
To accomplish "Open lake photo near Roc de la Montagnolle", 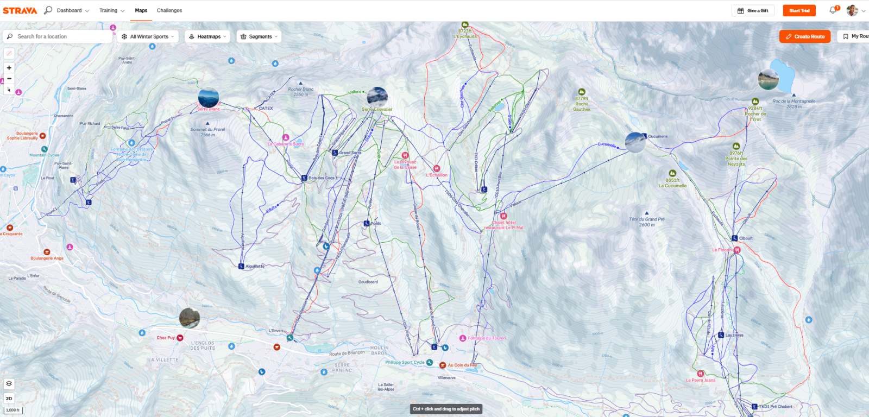I will click(769, 80).
